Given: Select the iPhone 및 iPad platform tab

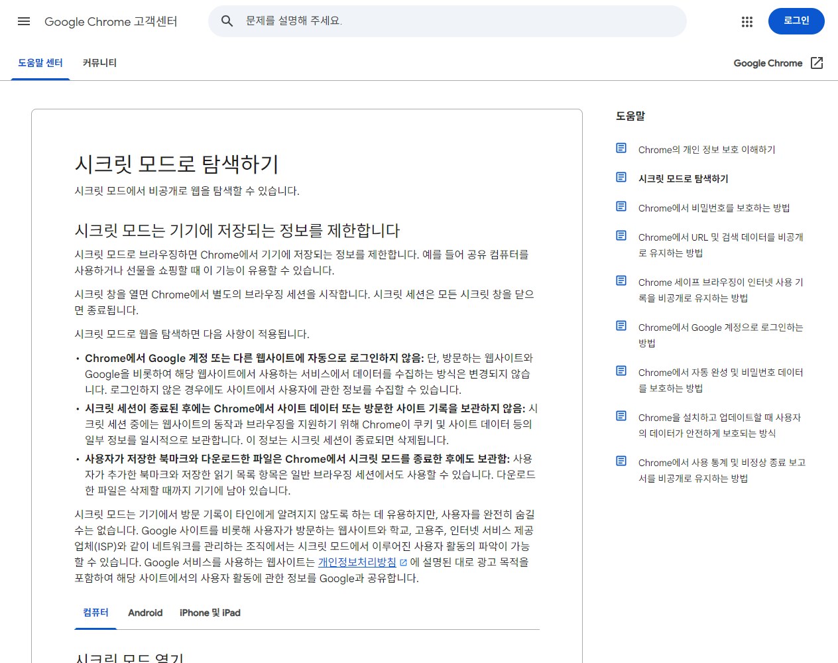Looking at the screenshot, I should [x=210, y=613].
